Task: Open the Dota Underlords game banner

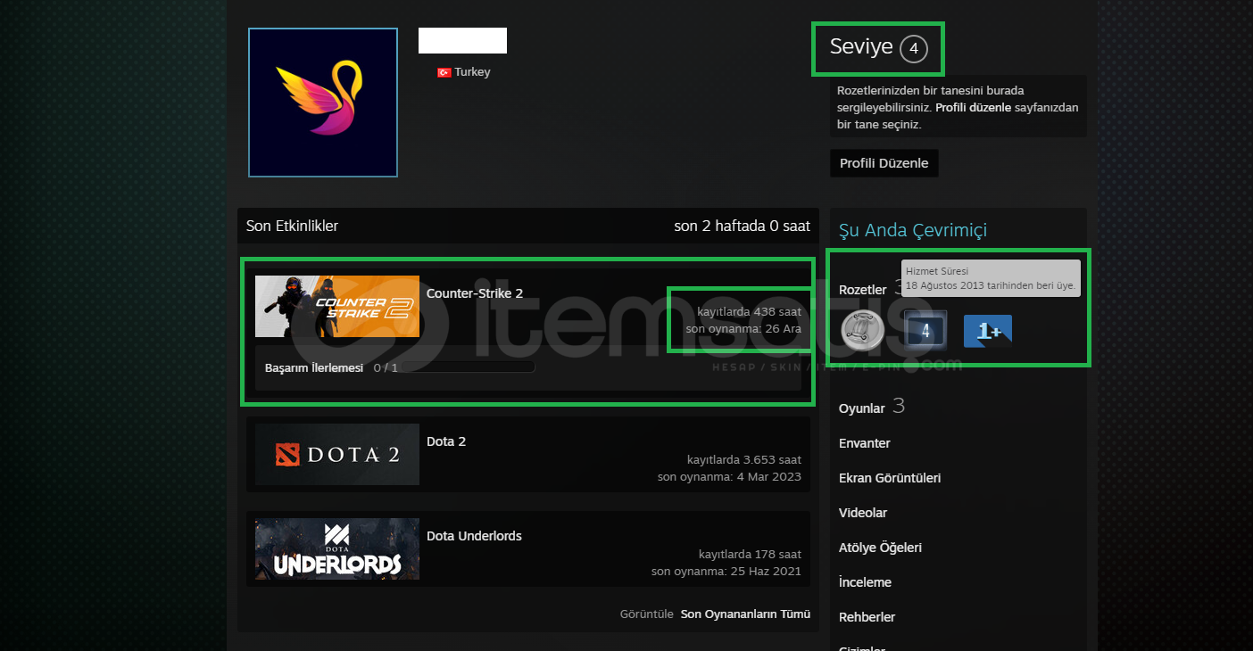Action: [x=337, y=548]
